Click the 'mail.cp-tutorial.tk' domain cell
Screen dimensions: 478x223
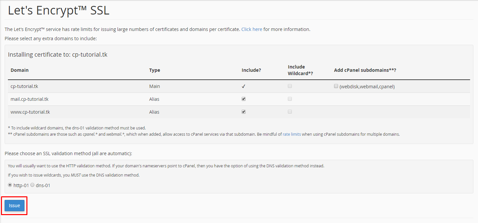pos(29,99)
